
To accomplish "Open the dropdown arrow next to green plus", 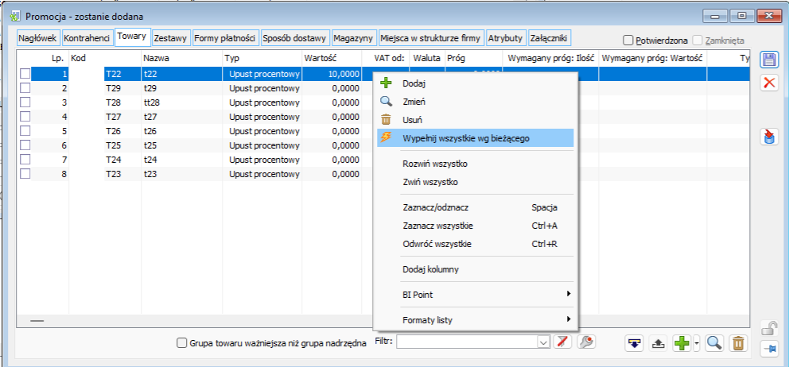I will [697, 343].
